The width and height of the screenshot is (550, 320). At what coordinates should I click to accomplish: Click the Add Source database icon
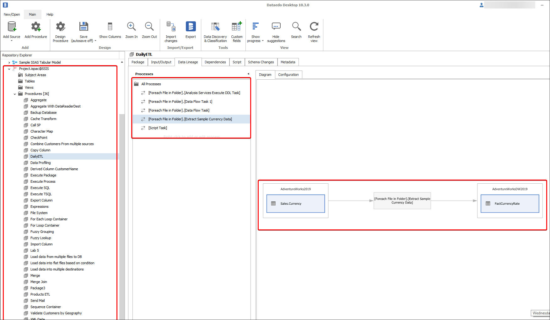click(x=12, y=27)
